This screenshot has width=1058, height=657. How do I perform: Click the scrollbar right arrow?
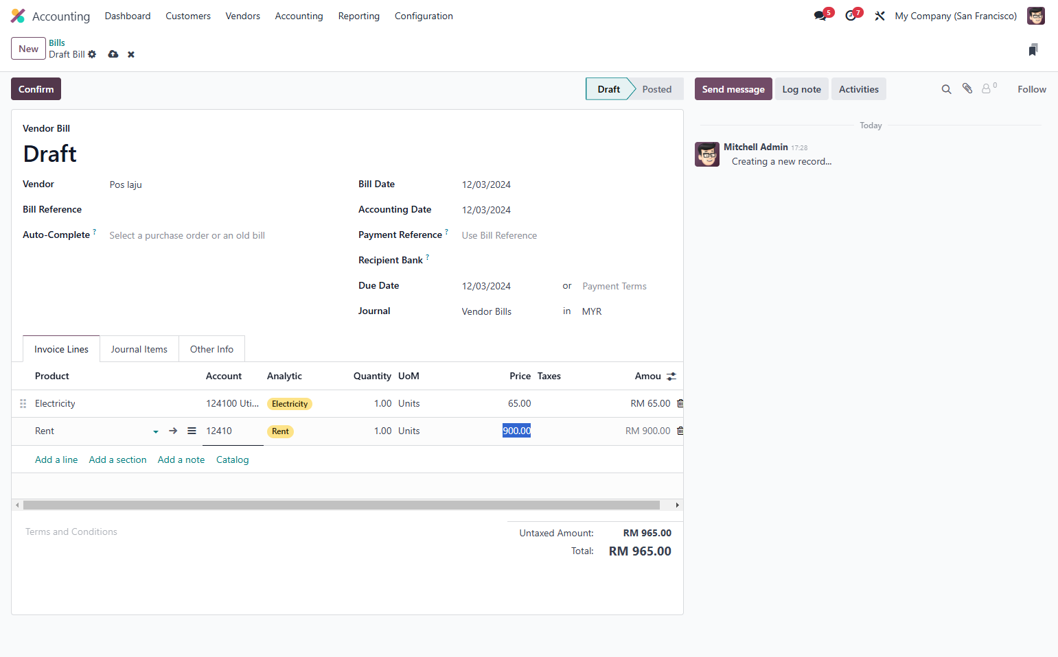(677, 505)
